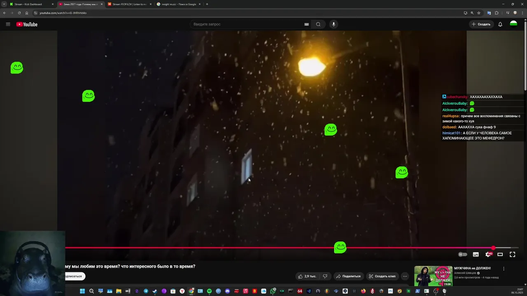The image size is (527, 296).
Task: Click the clock in system tray
Action: pos(517,291)
